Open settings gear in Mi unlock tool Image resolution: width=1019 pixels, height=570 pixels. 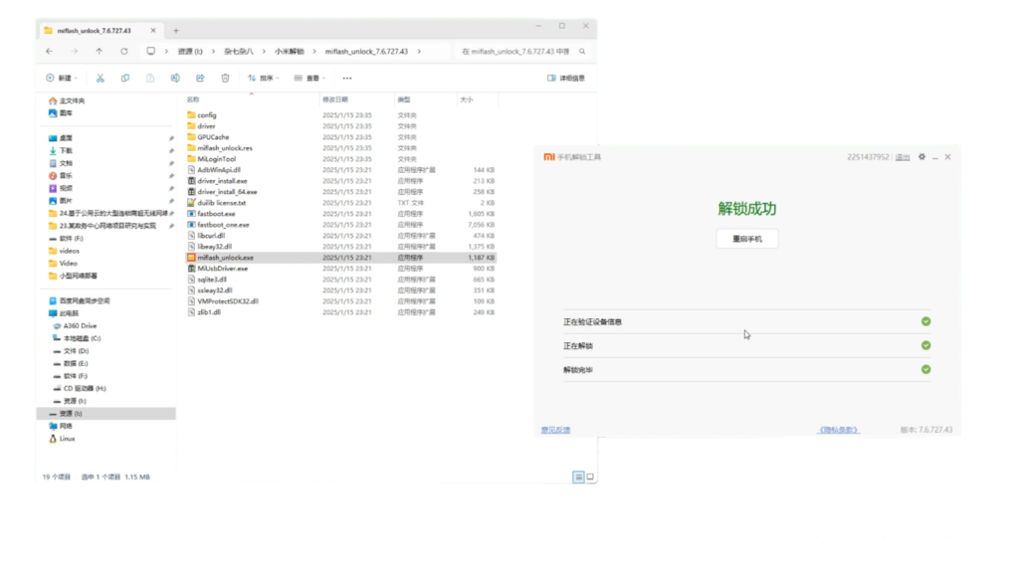921,157
